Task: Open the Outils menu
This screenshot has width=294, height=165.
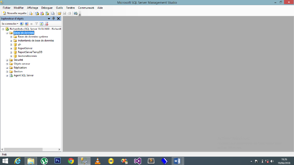Action: click(59, 8)
